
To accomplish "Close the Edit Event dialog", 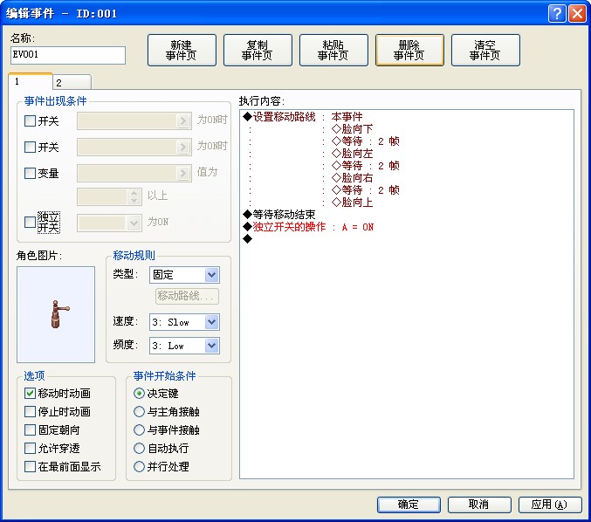I will [x=577, y=14].
